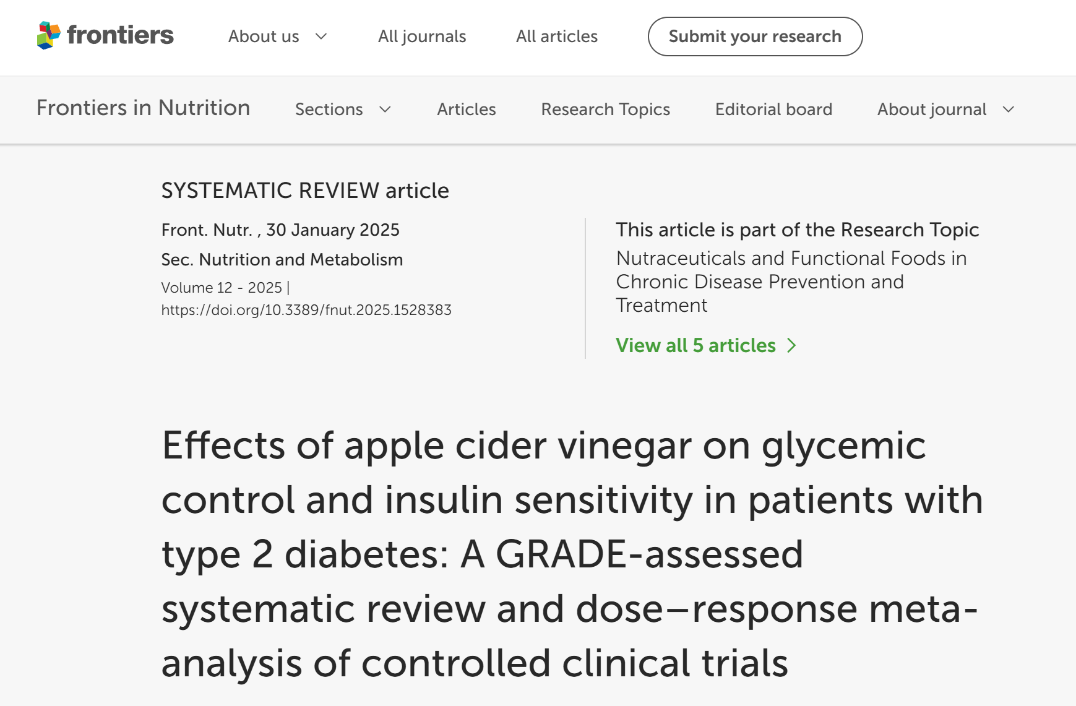The height and width of the screenshot is (706, 1076).
Task: Click the frontiers wordmark text
Action: click(x=120, y=35)
